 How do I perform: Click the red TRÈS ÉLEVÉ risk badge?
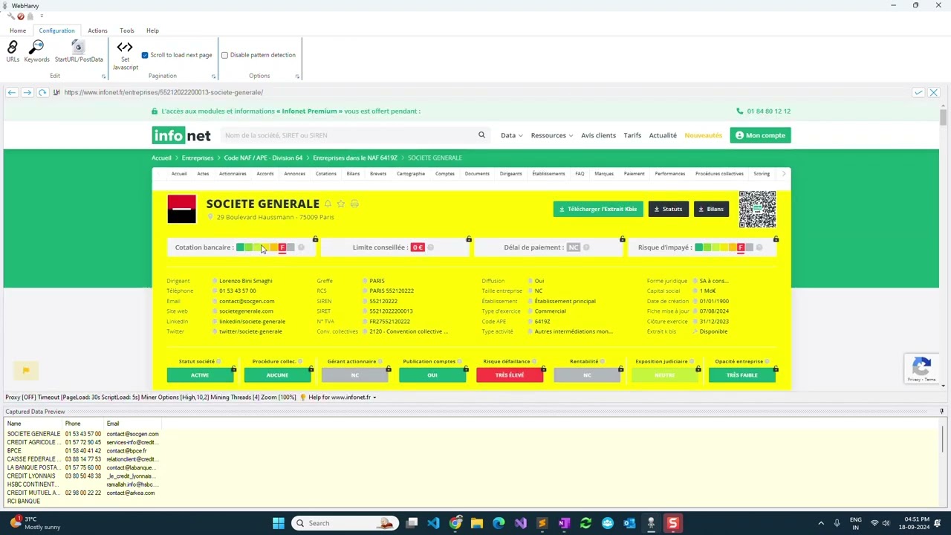coord(510,375)
